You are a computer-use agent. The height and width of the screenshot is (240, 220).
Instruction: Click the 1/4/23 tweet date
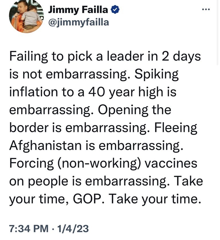(74, 229)
